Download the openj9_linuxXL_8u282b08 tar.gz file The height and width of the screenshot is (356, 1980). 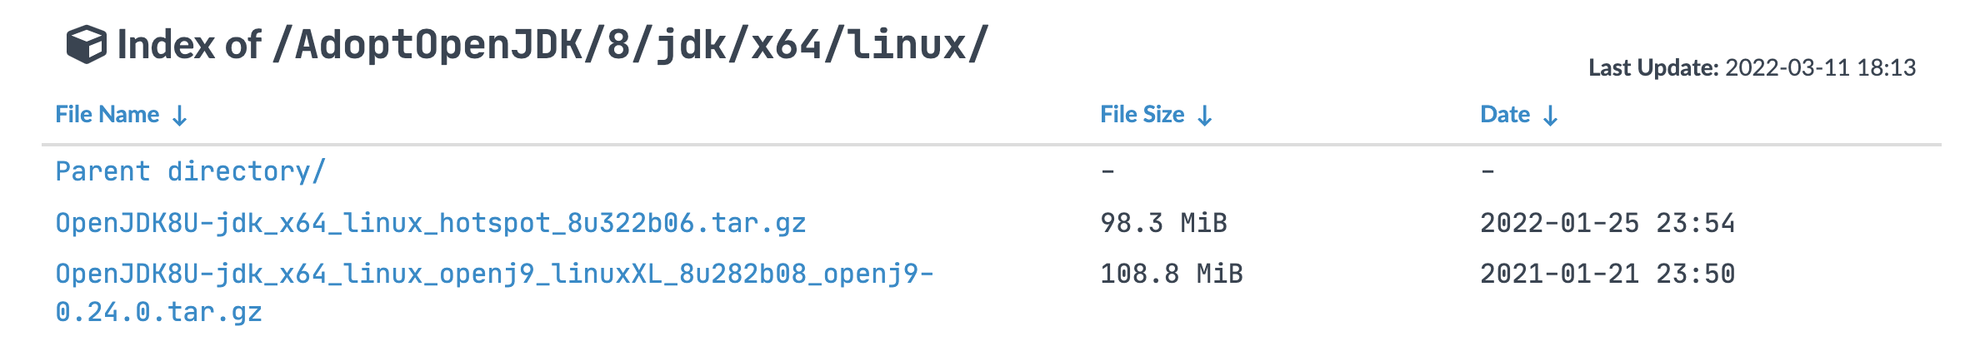coord(495,293)
